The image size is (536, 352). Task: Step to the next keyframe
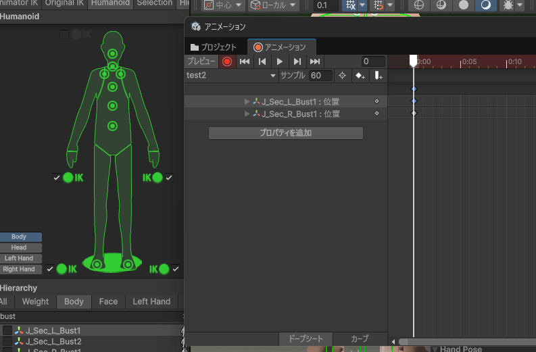[x=297, y=61]
